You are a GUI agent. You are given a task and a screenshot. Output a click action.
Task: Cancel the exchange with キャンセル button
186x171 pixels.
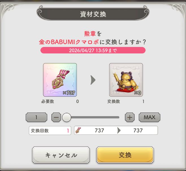pos(61,155)
